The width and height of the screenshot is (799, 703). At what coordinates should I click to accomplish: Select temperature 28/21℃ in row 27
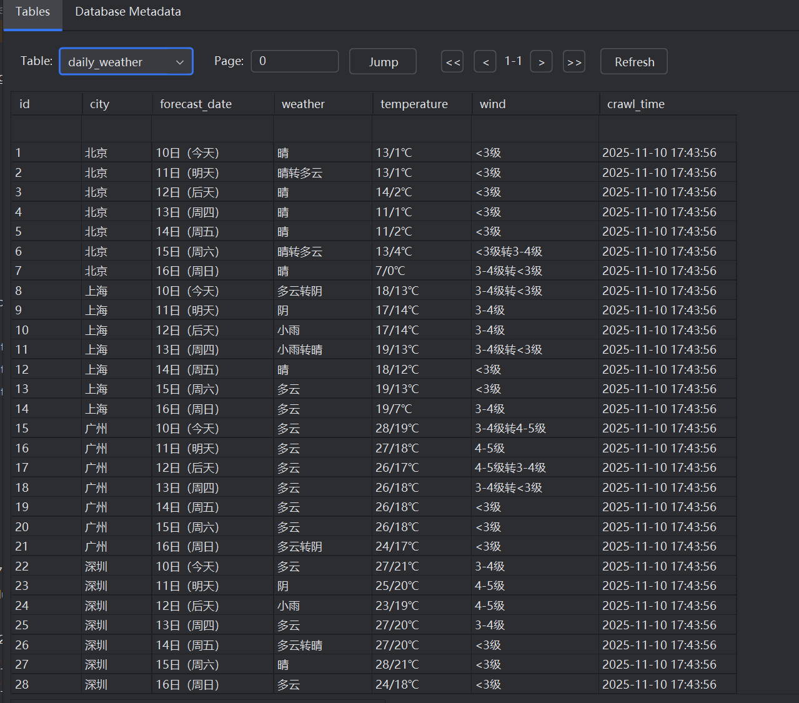coord(422,664)
